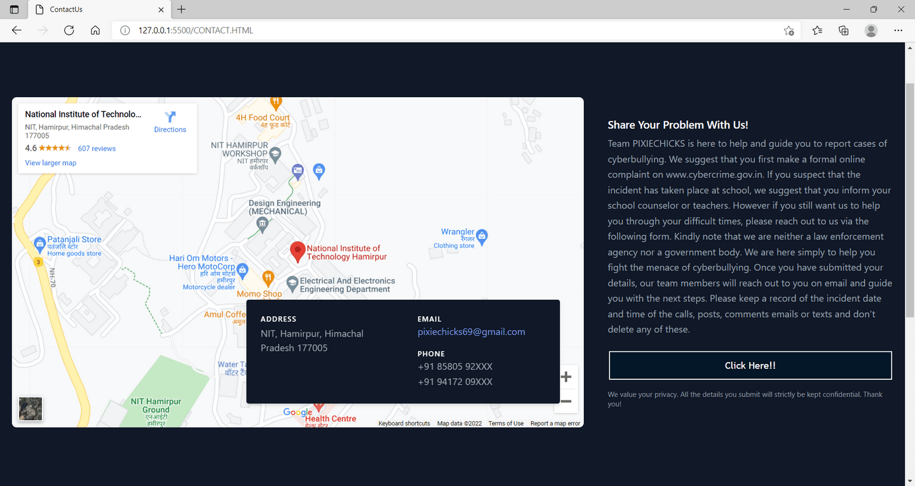Click the ADDRESS heading in contact card
Image resolution: width=915 pixels, height=486 pixels.
pos(278,319)
